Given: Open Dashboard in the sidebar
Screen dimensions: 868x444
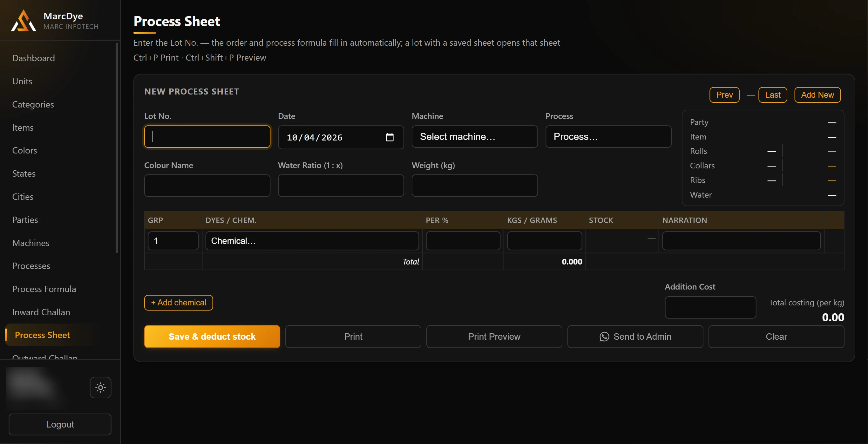Looking at the screenshot, I should [33, 58].
